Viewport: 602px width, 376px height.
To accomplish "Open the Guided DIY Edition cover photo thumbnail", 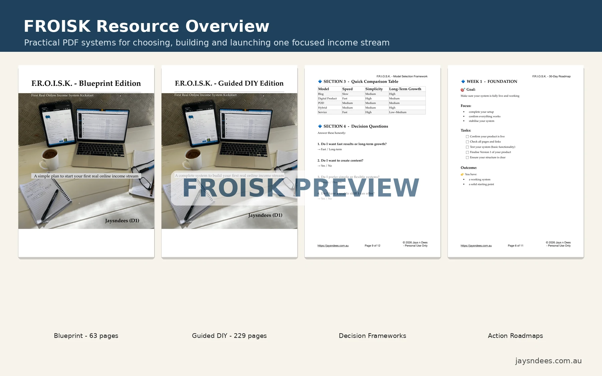I will (x=229, y=161).
